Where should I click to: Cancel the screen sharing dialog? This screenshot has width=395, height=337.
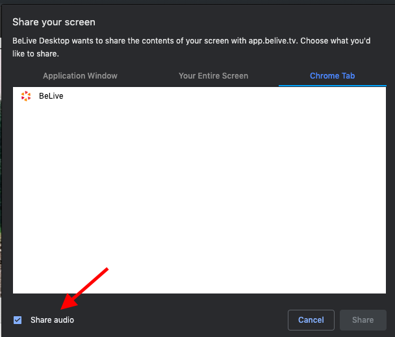point(311,320)
